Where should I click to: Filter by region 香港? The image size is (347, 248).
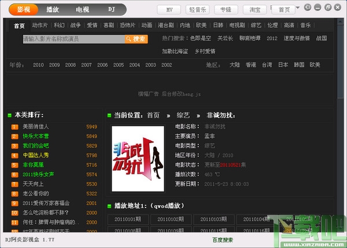(x=251, y=65)
